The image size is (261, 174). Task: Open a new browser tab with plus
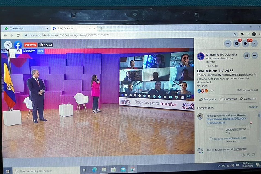click(x=102, y=28)
